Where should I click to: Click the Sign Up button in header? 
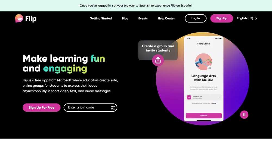click(221, 18)
